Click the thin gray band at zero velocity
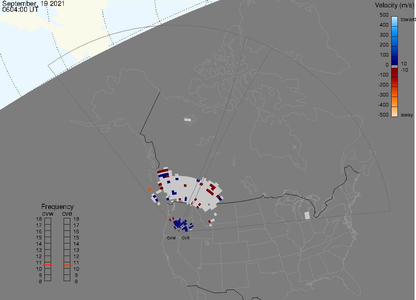Screen dimensions: 416x300 pyautogui.click(x=395, y=66)
